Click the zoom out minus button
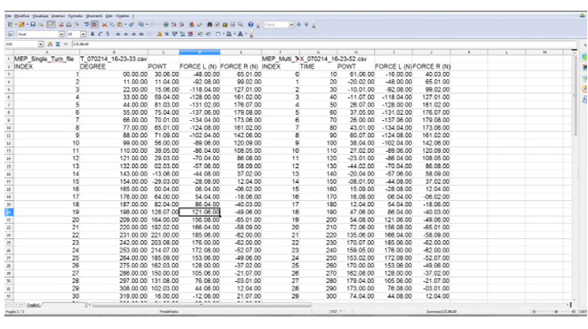 [x=534, y=311]
